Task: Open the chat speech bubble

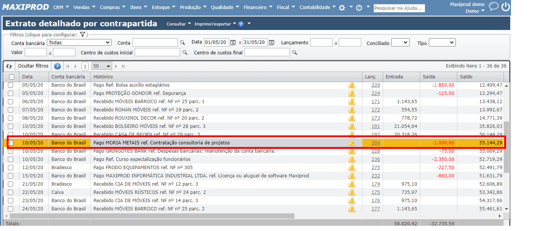Action: [x=494, y=6]
